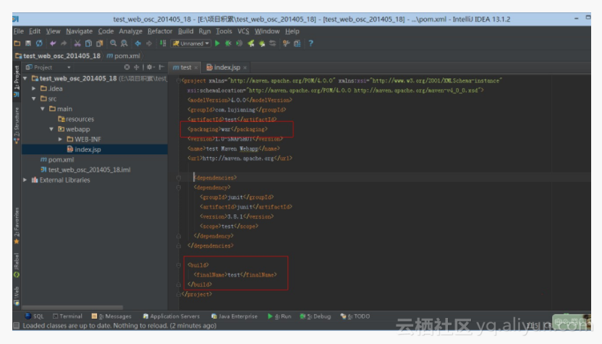Open the Terminal tool window
This screenshot has height=344, width=602.
pyautogui.click(x=67, y=316)
